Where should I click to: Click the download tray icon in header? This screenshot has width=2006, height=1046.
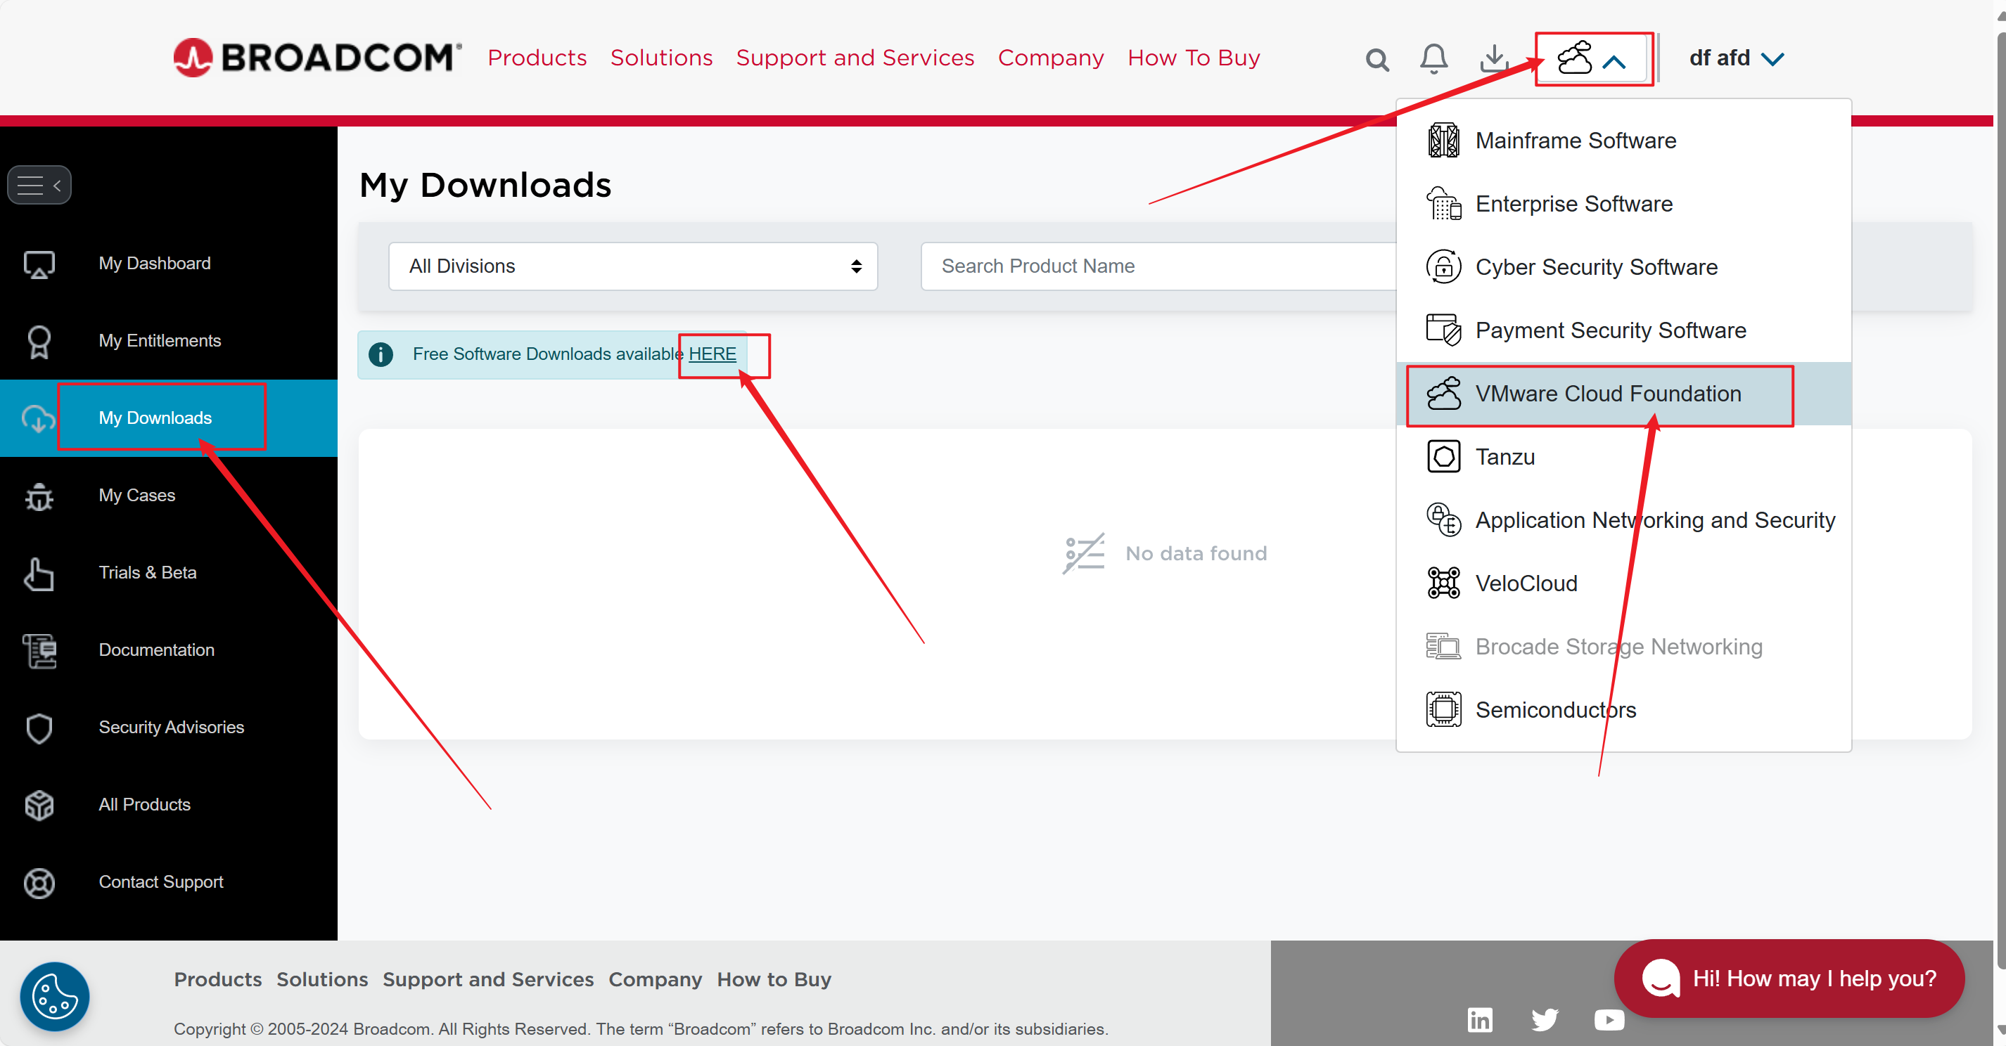pos(1493,58)
